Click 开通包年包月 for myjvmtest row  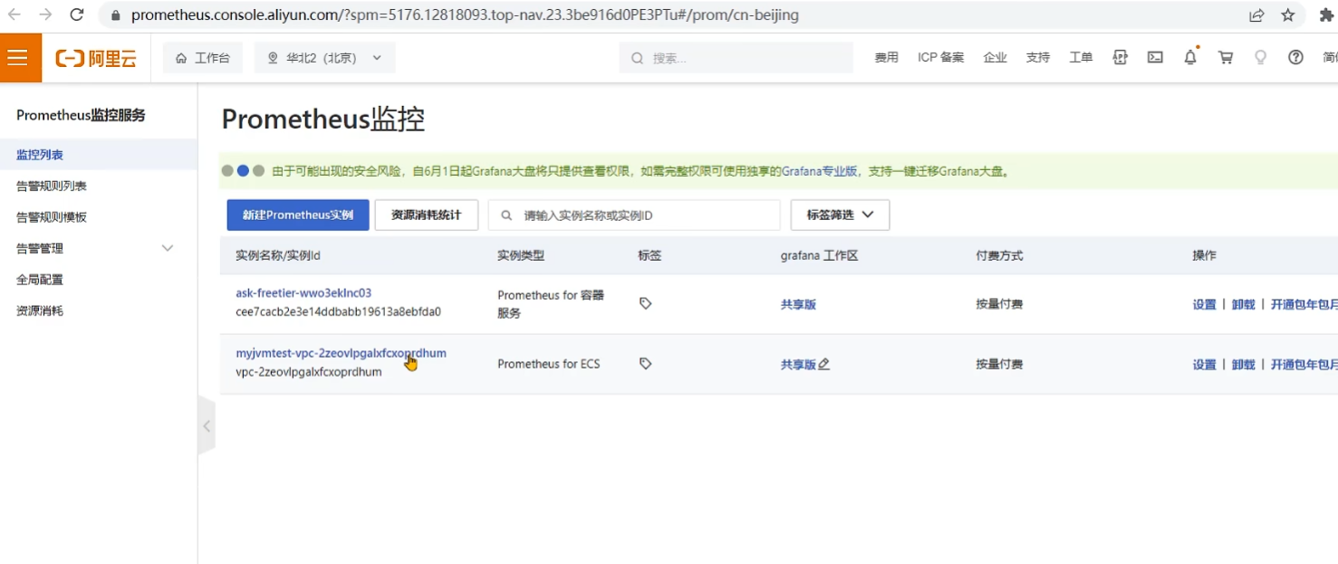(x=1304, y=364)
